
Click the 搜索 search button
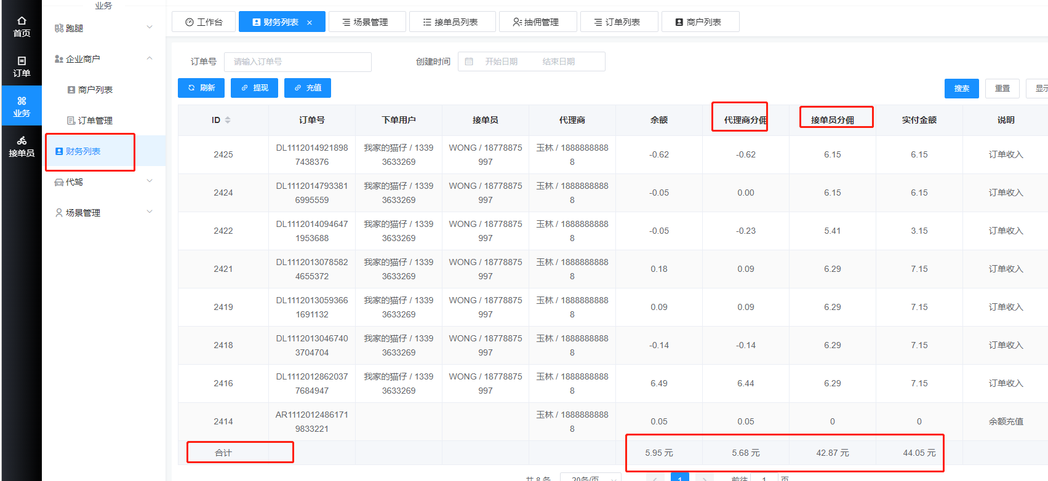(962, 89)
